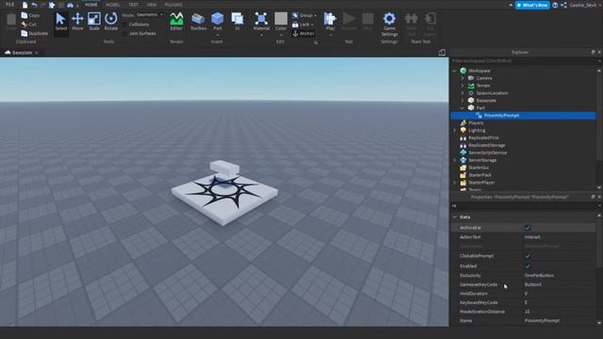This screenshot has height=339, width=603.
Task: Expand the SpawnLocation tree node
Action: (x=463, y=93)
